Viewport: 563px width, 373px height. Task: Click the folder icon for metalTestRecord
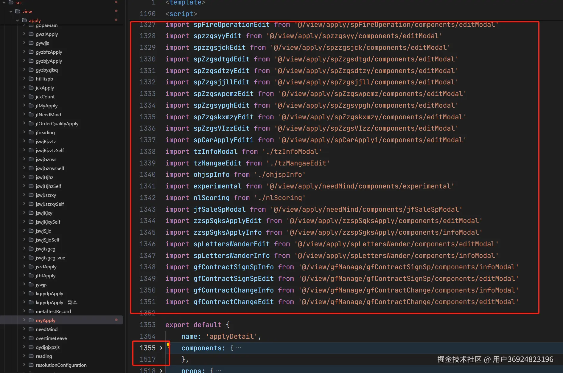tap(32, 311)
